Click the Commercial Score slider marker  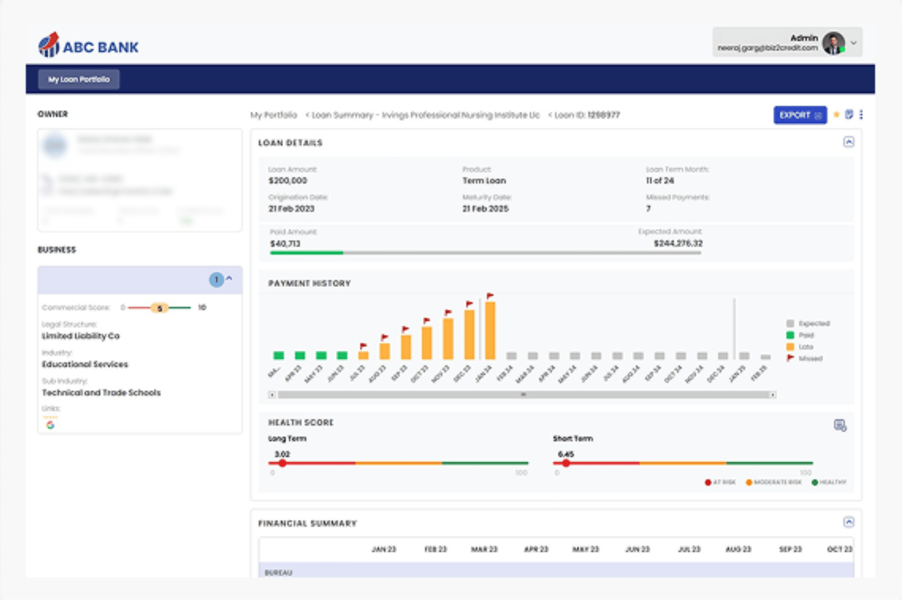pyautogui.click(x=160, y=308)
